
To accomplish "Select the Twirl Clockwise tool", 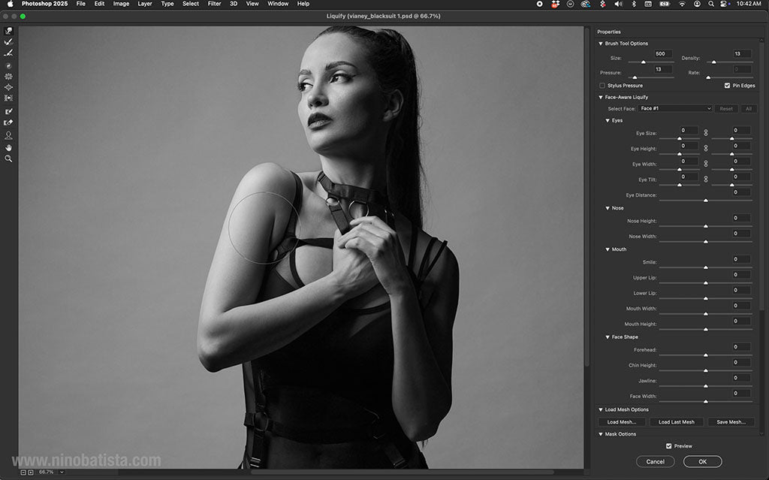I will point(8,66).
